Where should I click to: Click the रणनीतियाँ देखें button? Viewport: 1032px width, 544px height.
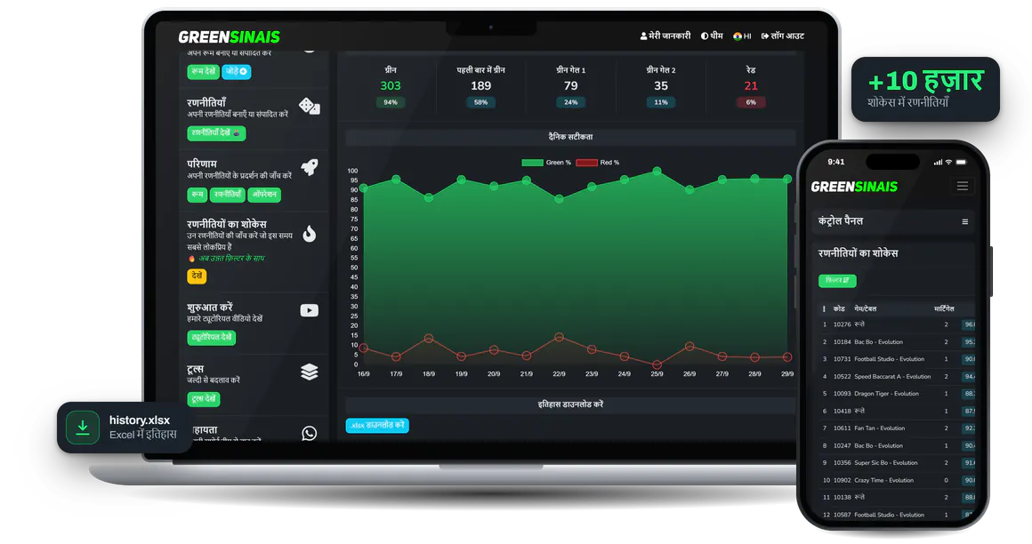coord(216,133)
